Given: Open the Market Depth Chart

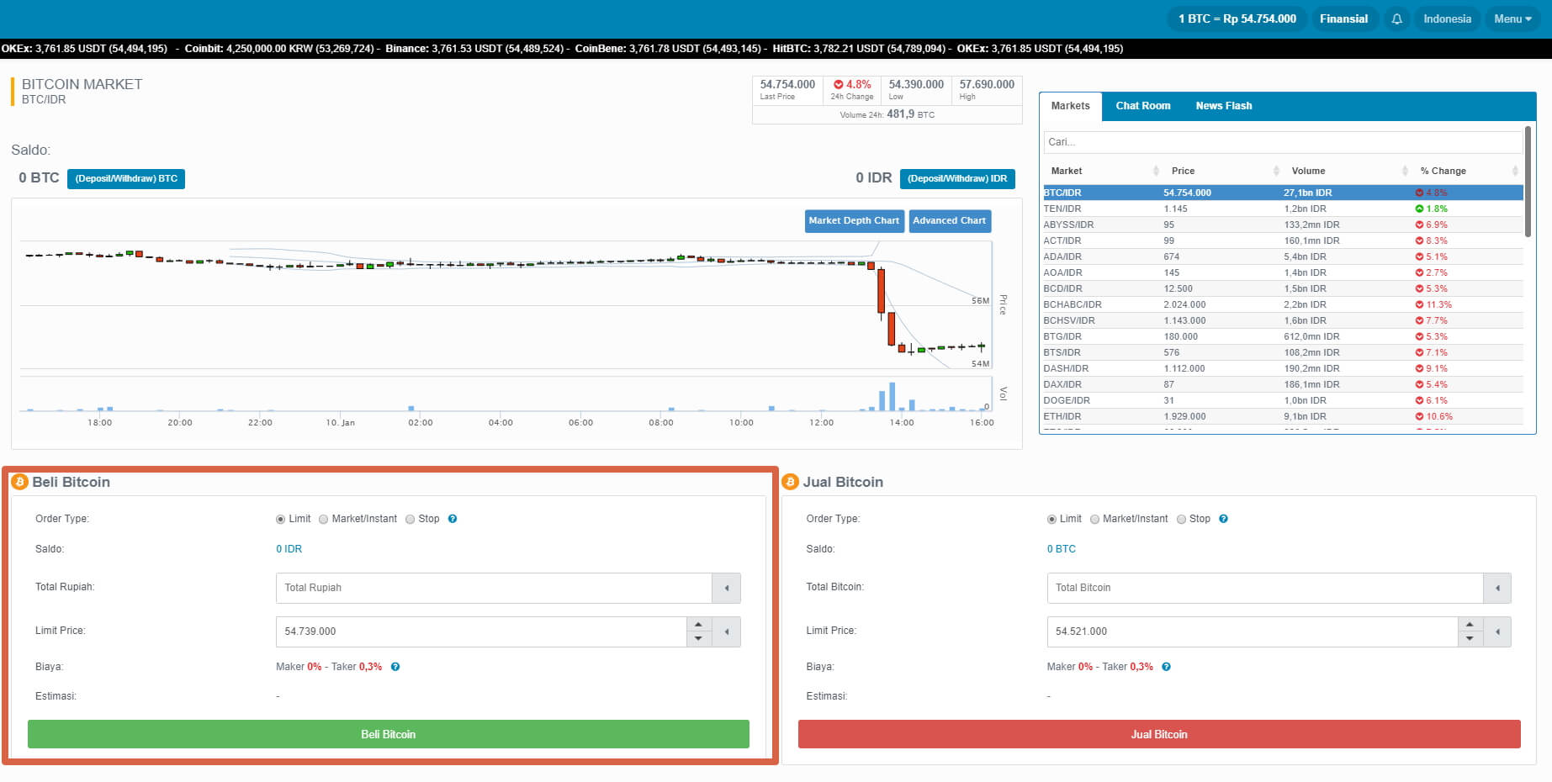Looking at the screenshot, I should pos(854,220).
